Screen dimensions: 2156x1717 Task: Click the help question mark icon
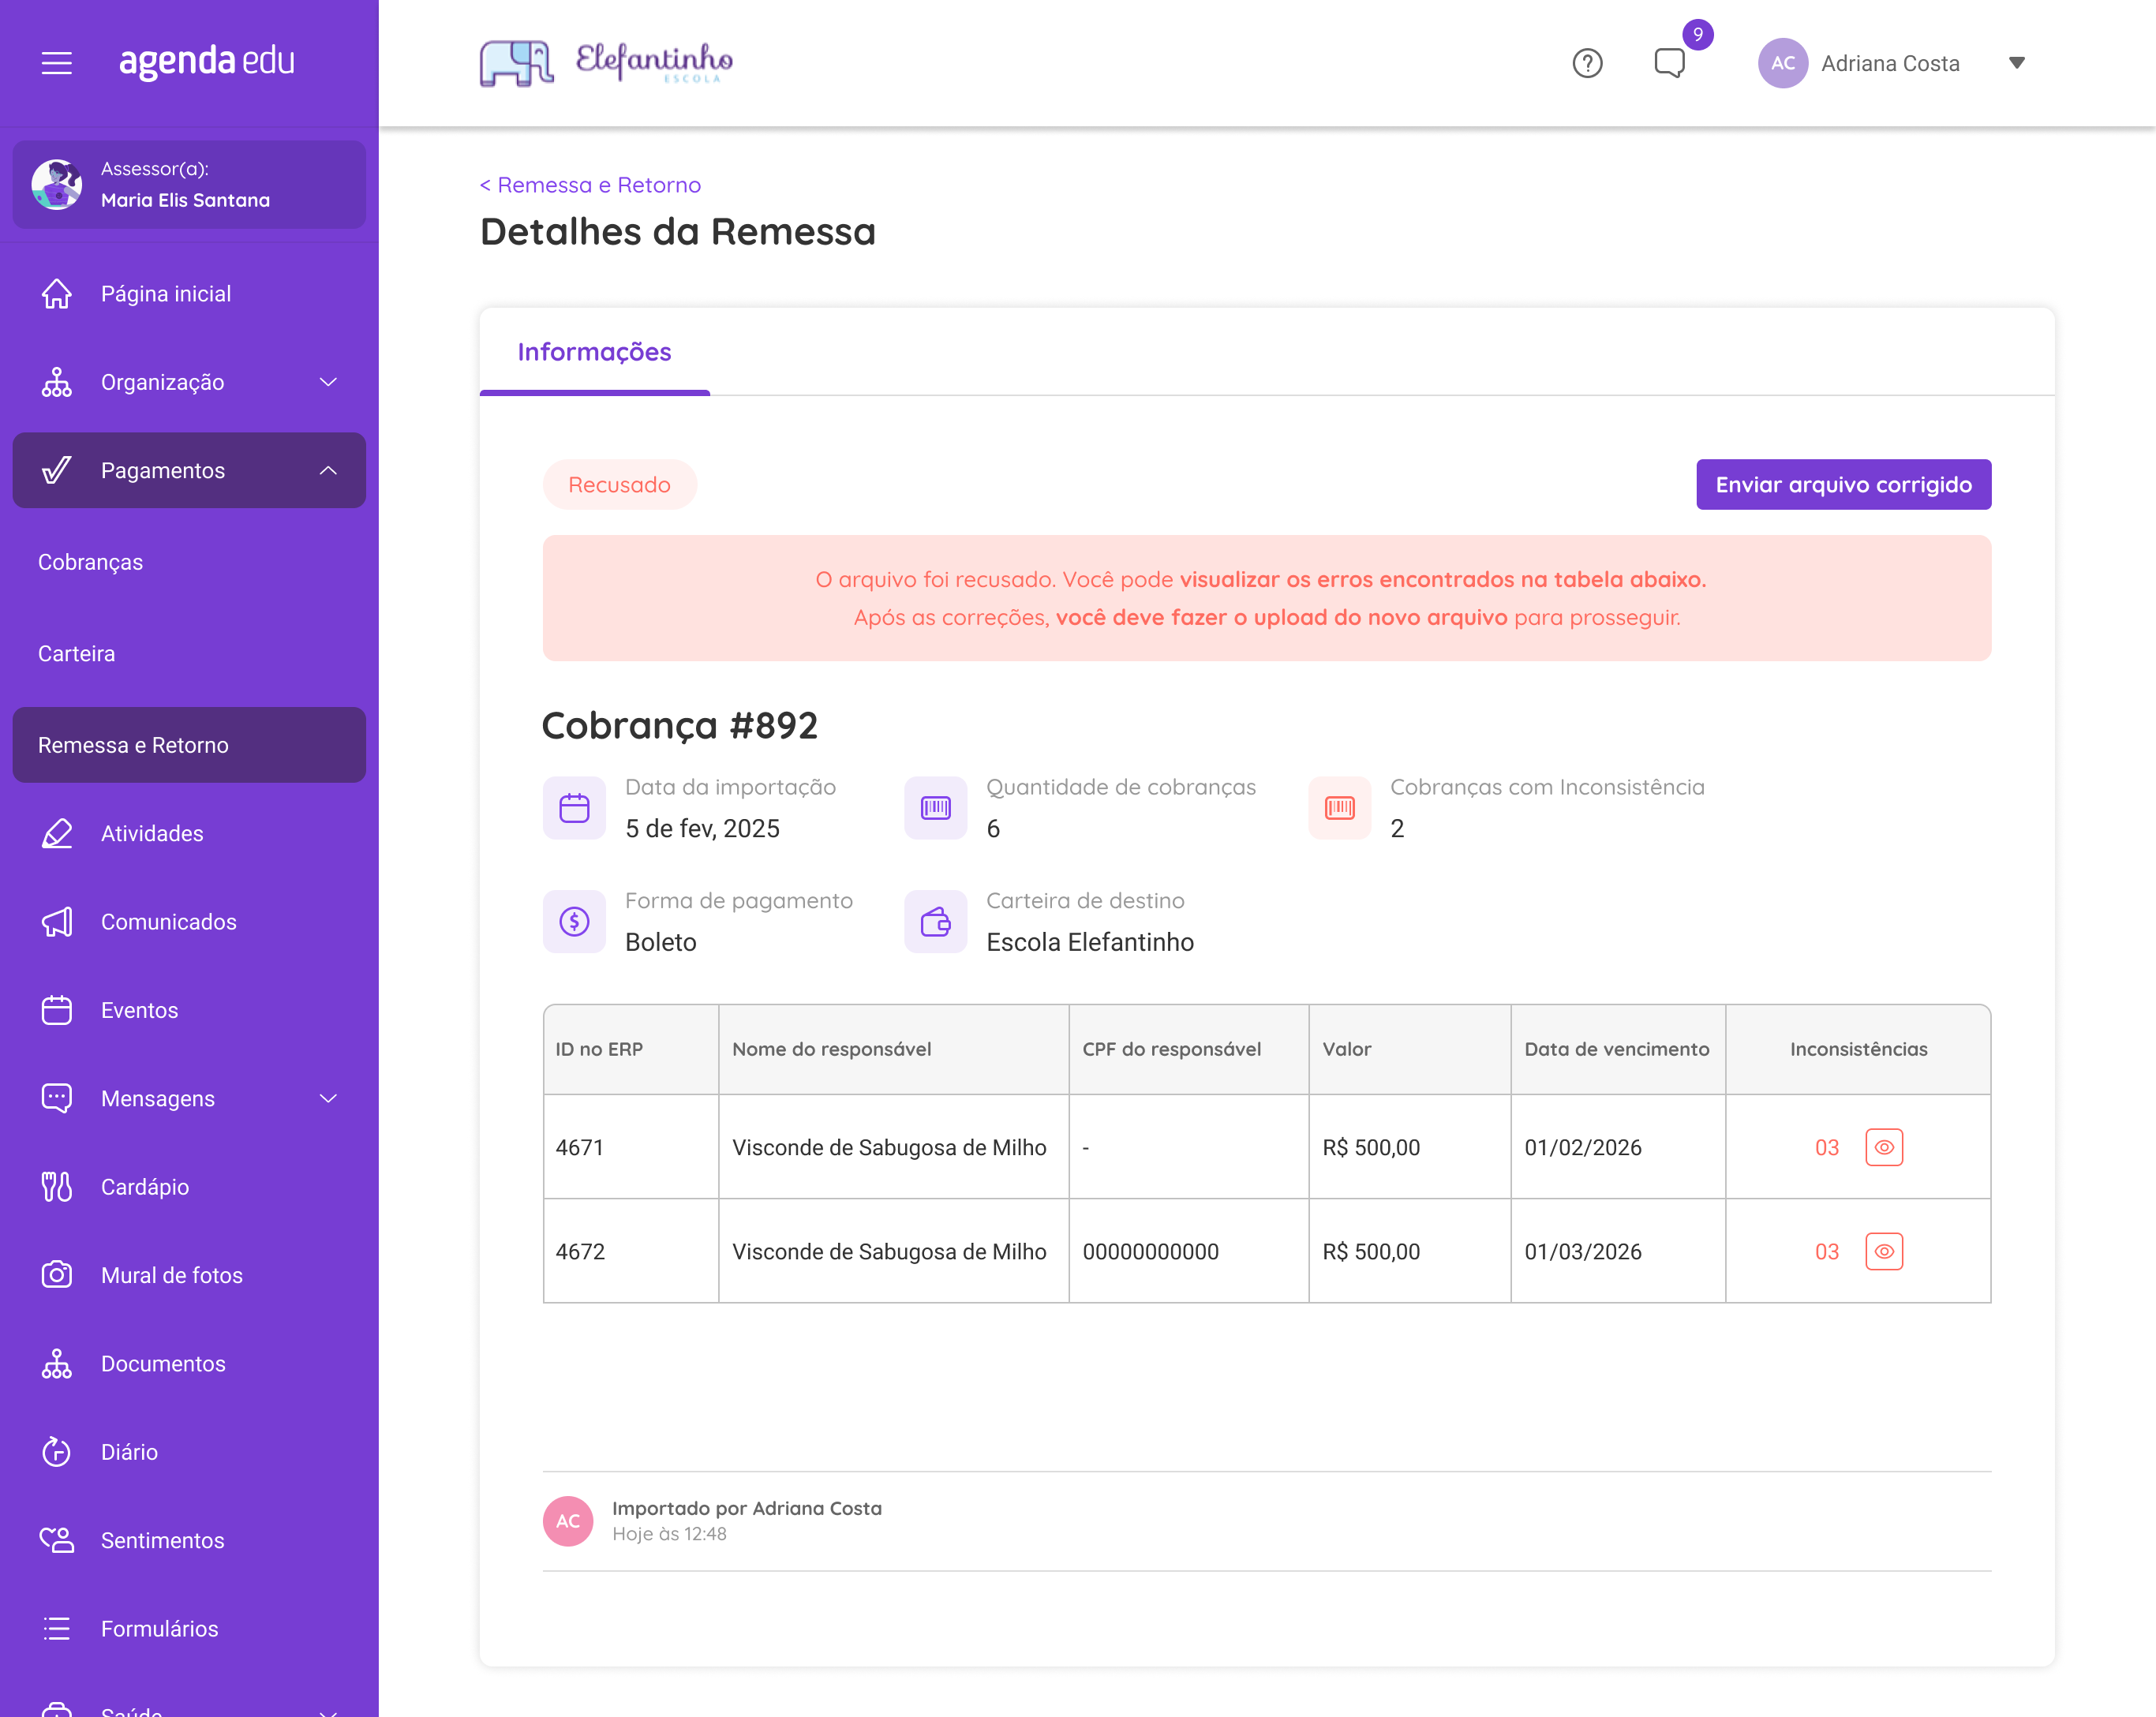coord(1587,63)
